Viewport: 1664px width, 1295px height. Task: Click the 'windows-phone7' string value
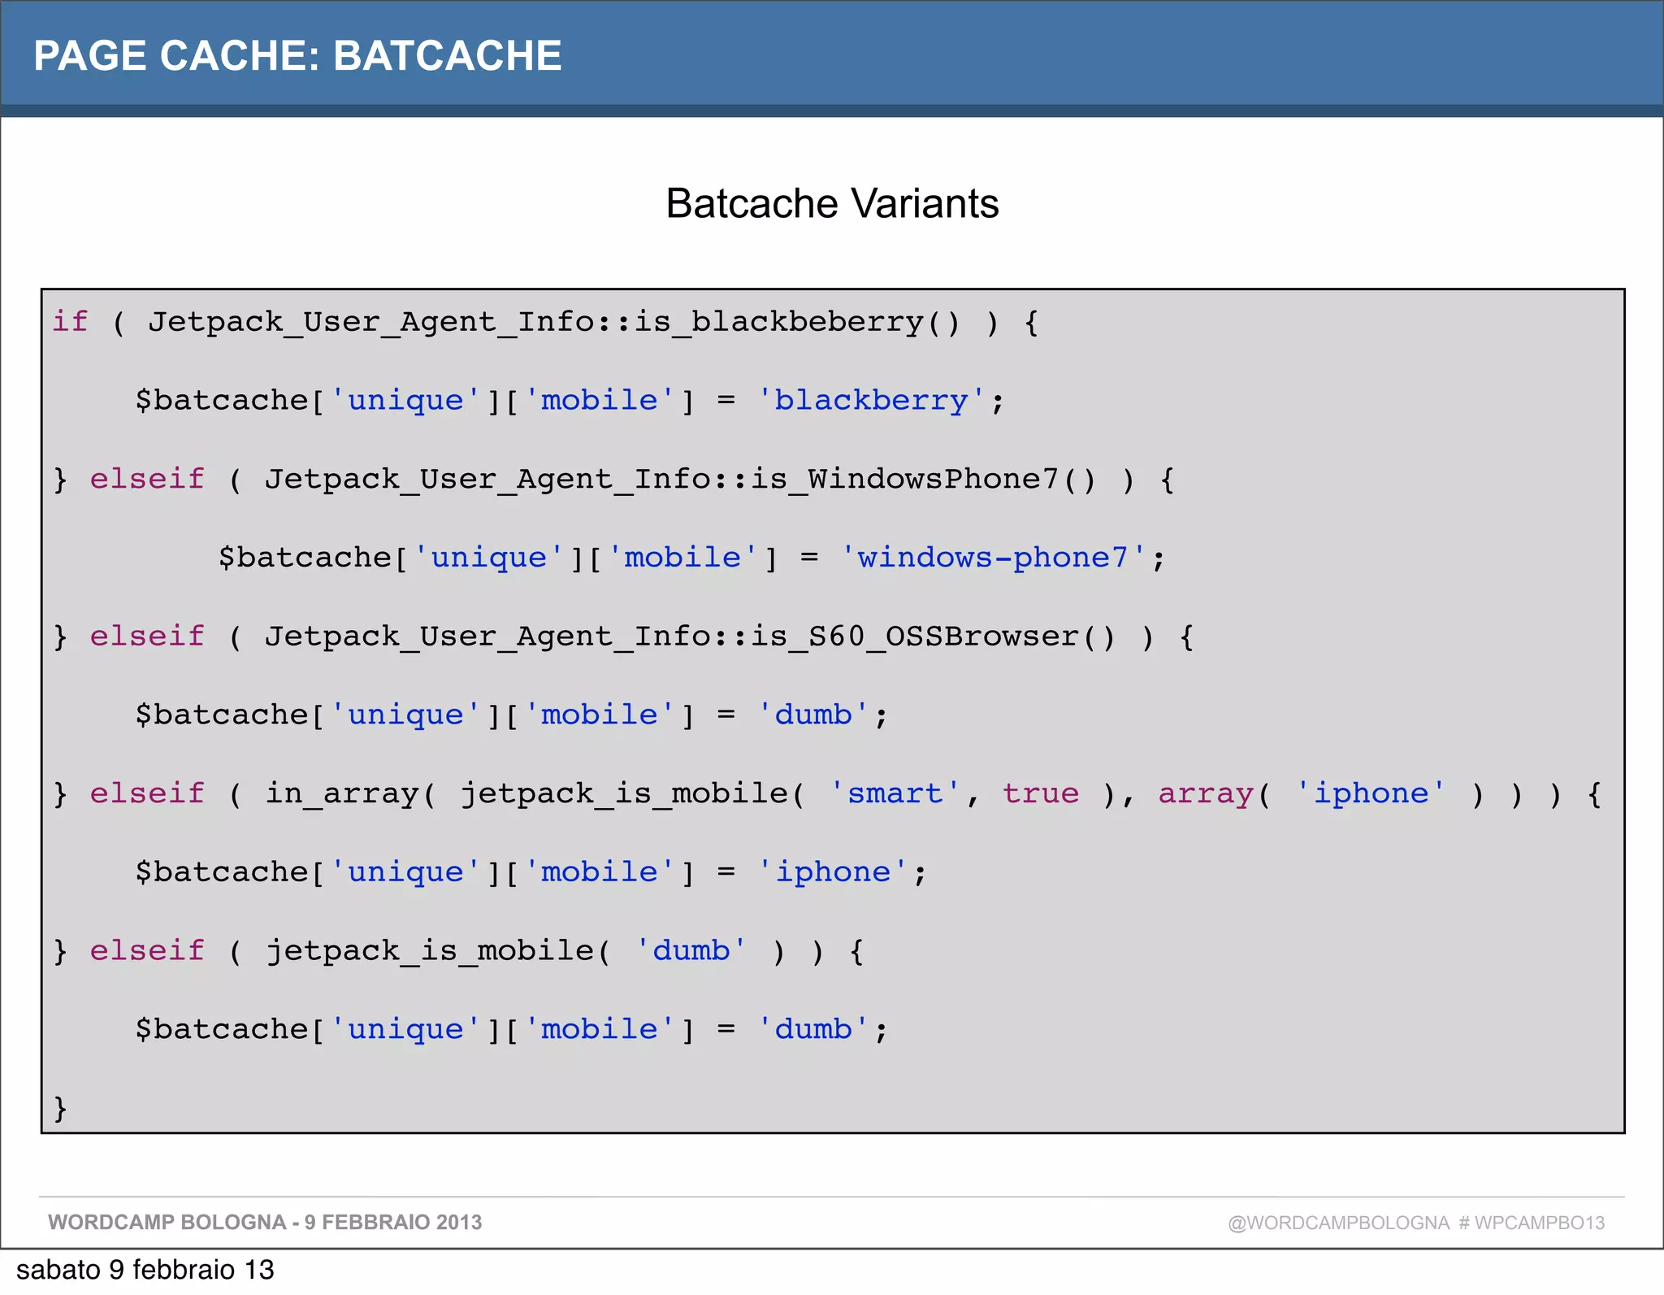(993, 558)
